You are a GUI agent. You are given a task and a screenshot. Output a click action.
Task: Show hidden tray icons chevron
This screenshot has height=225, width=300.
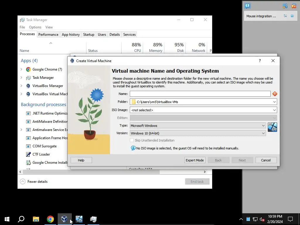click(x=241, y=219)
